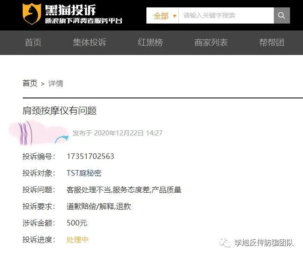Click the WeChat icon in watermark

click(225, 243)
